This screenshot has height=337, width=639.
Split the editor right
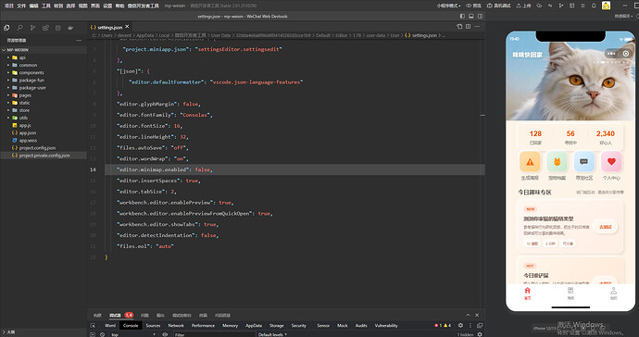pyautogui.click(x=469, y=27)
